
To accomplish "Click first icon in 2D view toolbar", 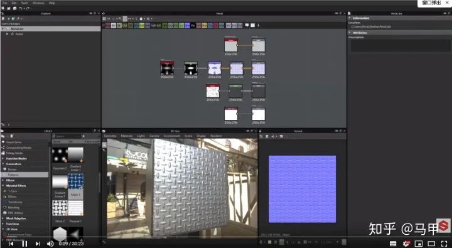I will tap(261, 136).
